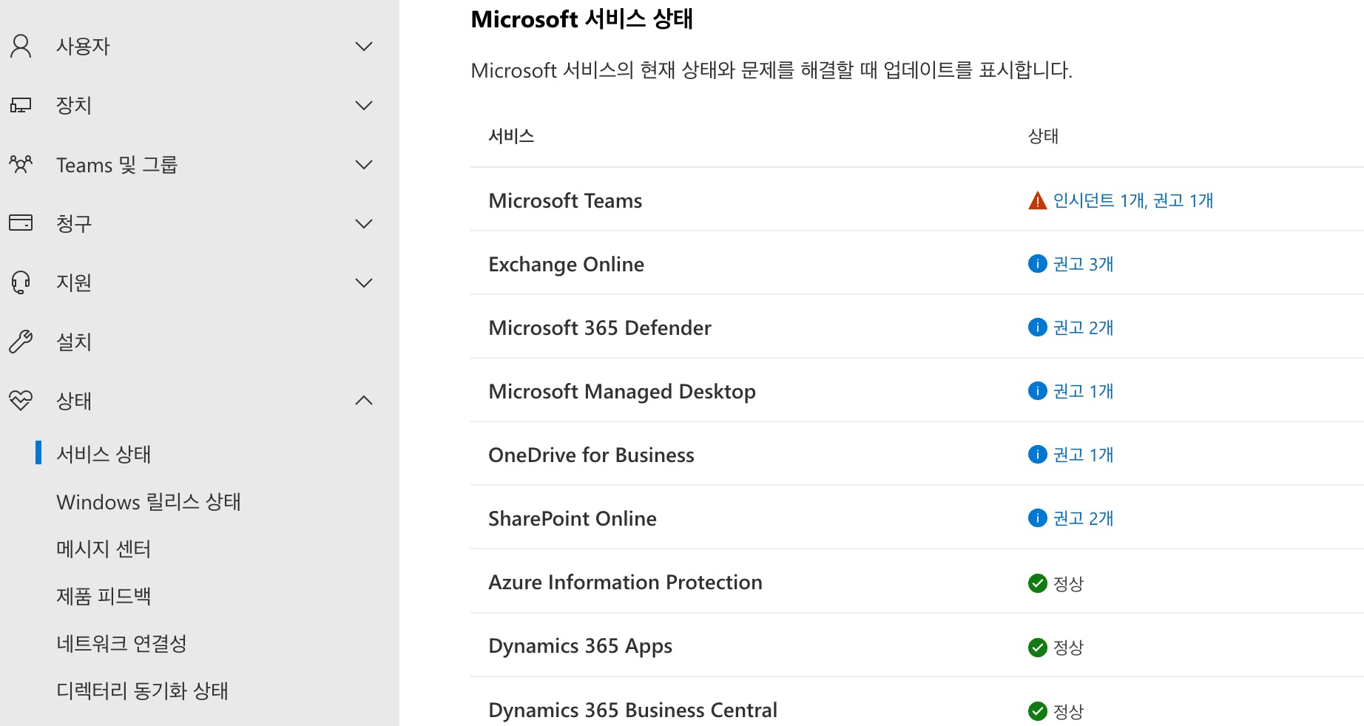This screenshot has width=1364, height=726.
Task: Click the Teams 및 그룹 people icon
Action: 21,164
